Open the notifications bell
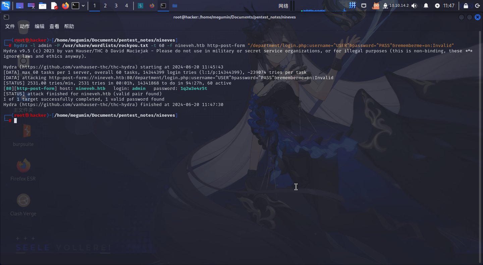Screen dimensions: 483x265 [426, 6]
